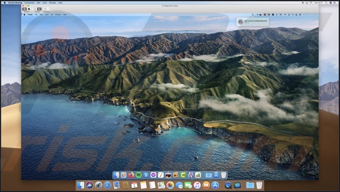Open Finder in local dock

coord(80,185)
